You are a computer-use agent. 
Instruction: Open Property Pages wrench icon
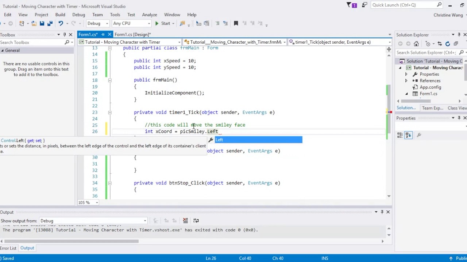tap(419, 135)
